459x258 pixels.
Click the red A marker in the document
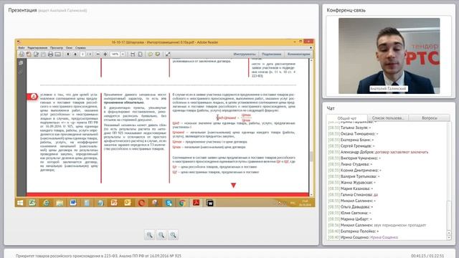[32, 97]
